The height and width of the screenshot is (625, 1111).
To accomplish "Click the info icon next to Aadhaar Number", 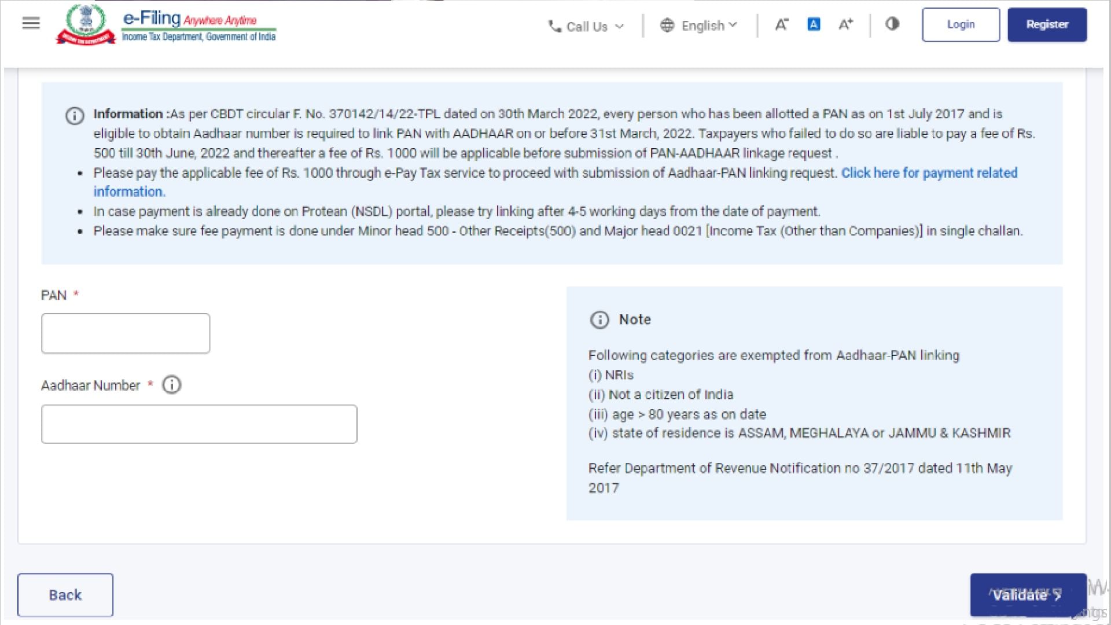I will 171,385.
